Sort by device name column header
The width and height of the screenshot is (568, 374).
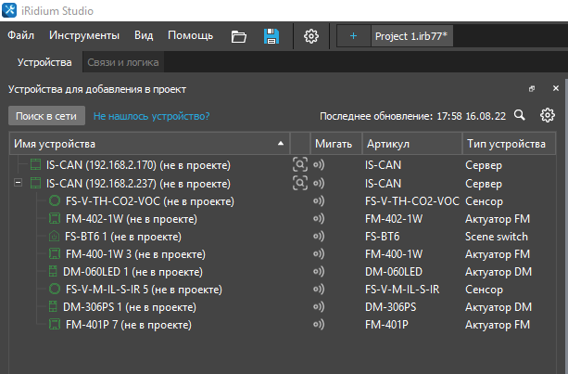(x=148, y=144)
